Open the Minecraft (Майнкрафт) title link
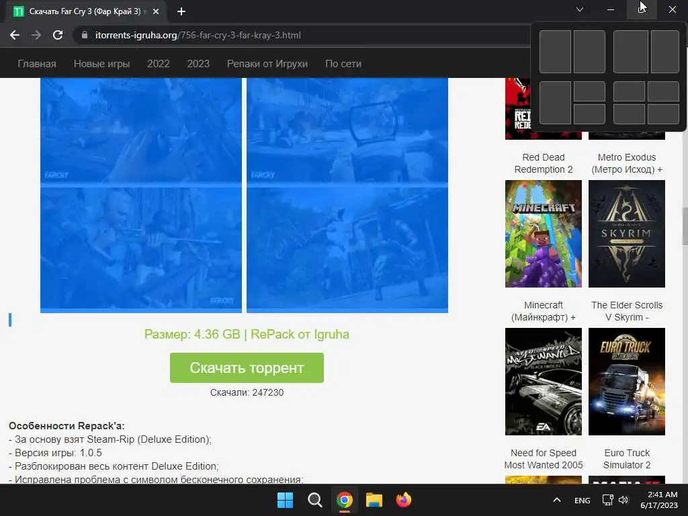Image resolution: width=688 pixels, height=516 pixels. click(x=543, y=311)
